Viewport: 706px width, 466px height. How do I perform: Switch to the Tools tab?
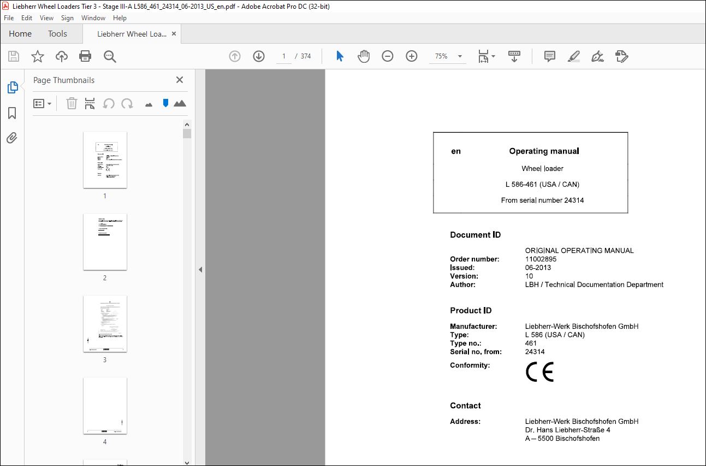click(x=57, y=34)
